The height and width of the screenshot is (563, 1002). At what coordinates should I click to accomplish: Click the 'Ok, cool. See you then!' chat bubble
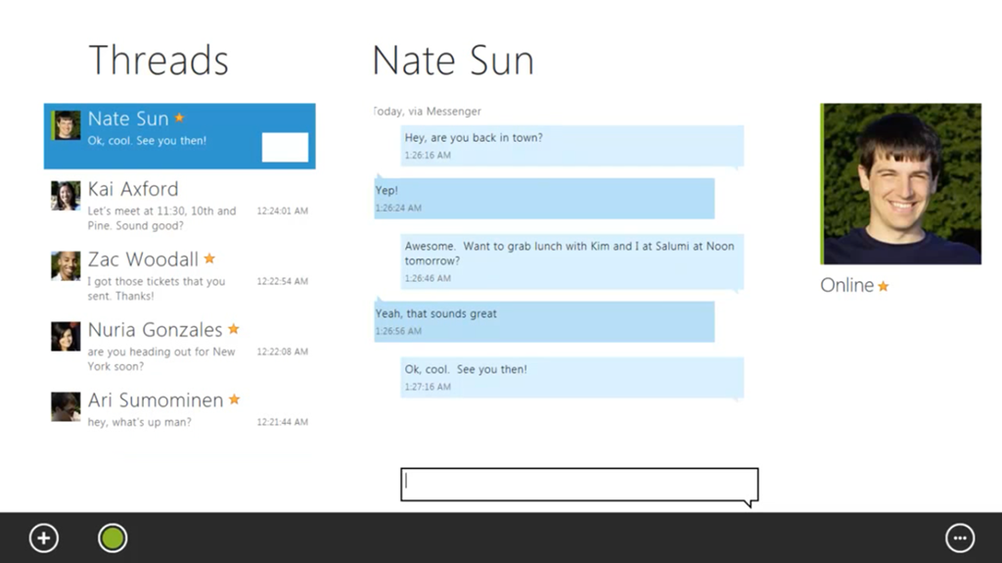(x=571, y=378)
